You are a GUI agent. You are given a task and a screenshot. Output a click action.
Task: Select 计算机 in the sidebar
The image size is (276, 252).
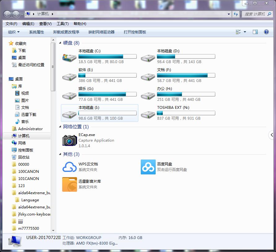point(27,136)
